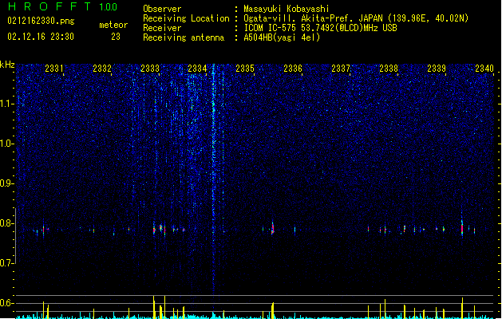Click the 2337 time marker
Viewport: 502px width, 319px height.
point(341,68)
